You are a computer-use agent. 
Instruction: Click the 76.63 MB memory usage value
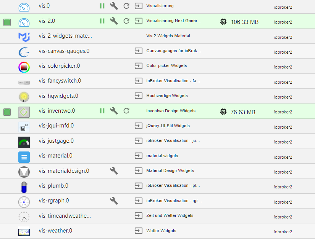243,112
